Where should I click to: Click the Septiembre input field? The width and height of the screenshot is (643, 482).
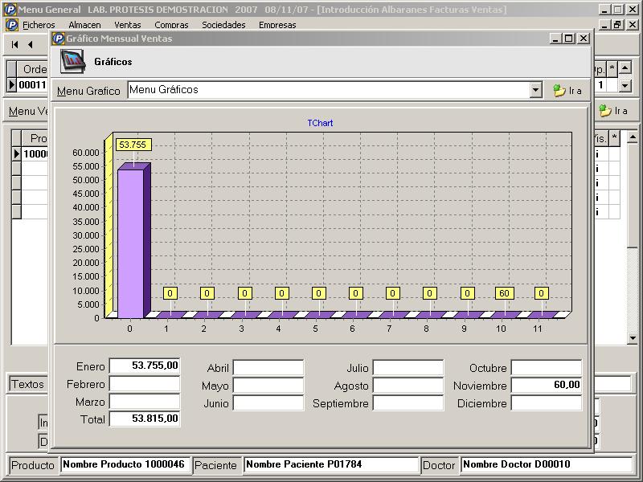[408, 403]
